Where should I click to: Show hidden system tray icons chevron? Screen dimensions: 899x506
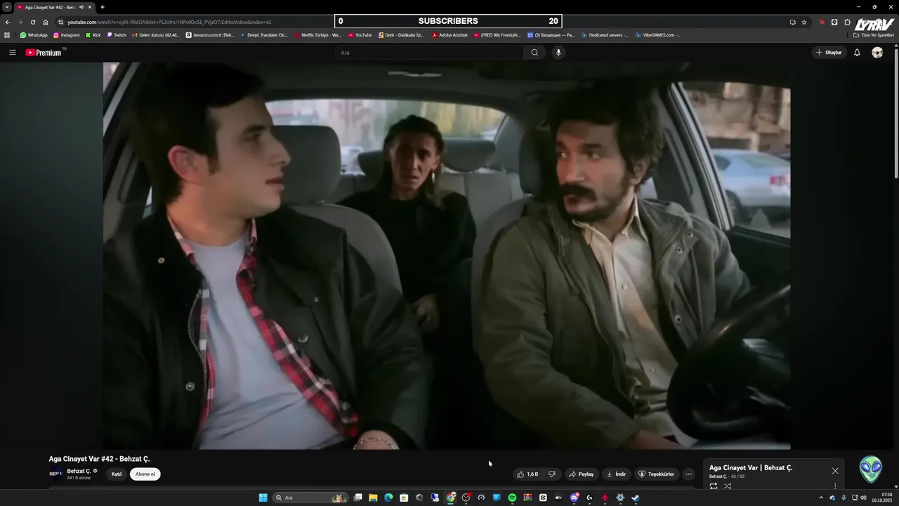click(821, 498)
